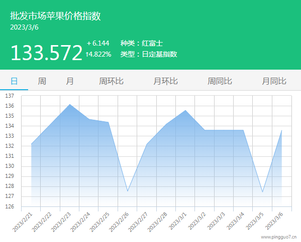Screen dimensions: 301x242
Task: Click the 2023/3/5 dip data point
Action: [262, 192]
